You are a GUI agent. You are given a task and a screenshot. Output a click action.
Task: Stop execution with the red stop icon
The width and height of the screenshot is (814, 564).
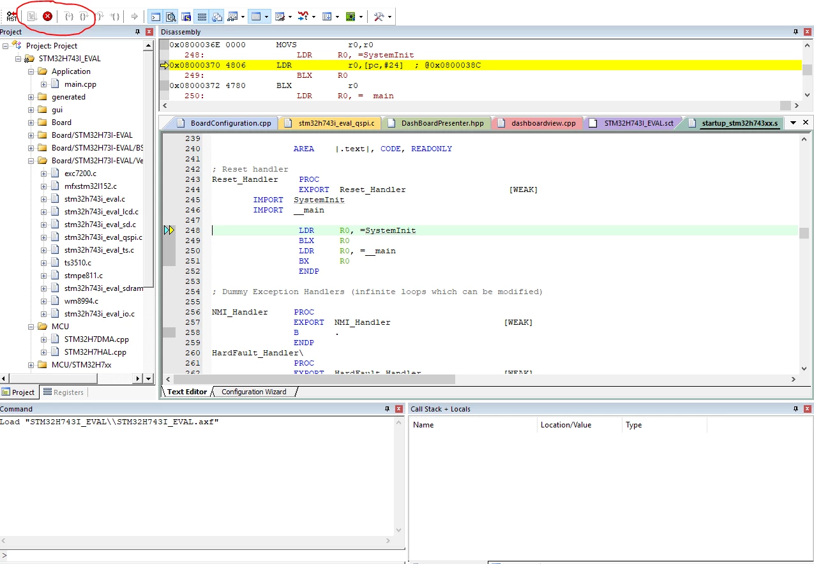pos(48,16)
